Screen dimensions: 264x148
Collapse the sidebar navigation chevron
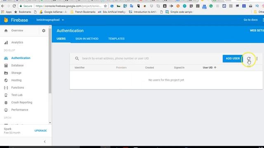[x=45, y=142]
